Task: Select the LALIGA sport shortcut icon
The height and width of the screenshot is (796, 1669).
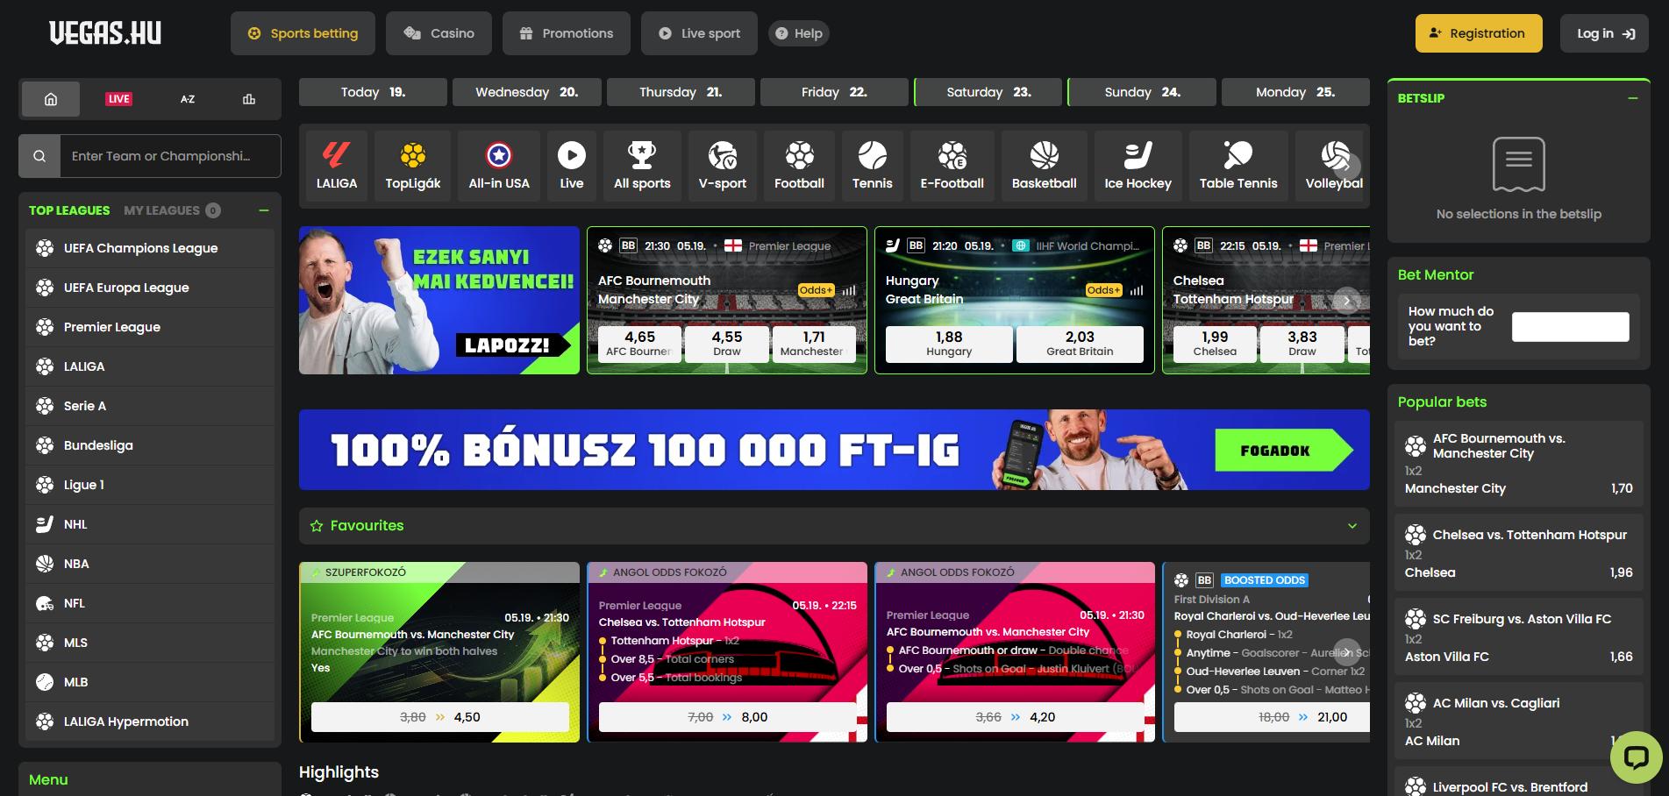Action: coord(337,167)
